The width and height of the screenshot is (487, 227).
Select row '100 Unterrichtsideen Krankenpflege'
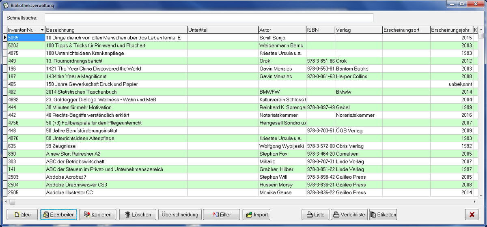pyautogui.click(x=239, y=53)
